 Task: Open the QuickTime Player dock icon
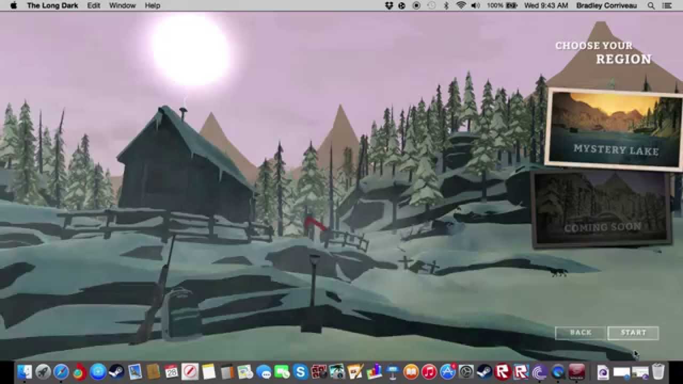558,372
